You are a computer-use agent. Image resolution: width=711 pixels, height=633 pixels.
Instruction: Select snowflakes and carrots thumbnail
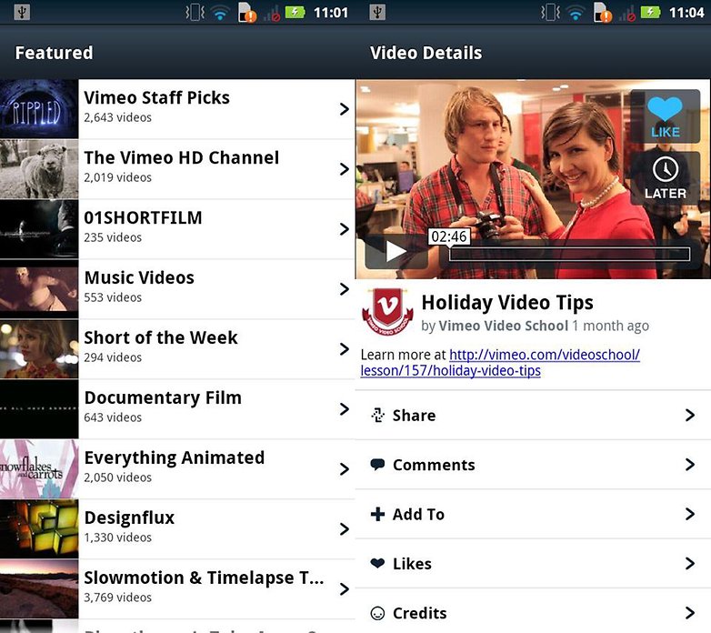click(x=39, y=469)
